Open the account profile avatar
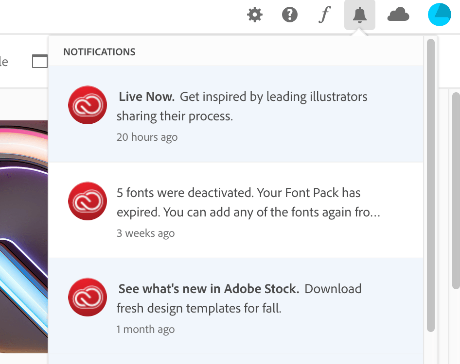 [x=440, y=15]
